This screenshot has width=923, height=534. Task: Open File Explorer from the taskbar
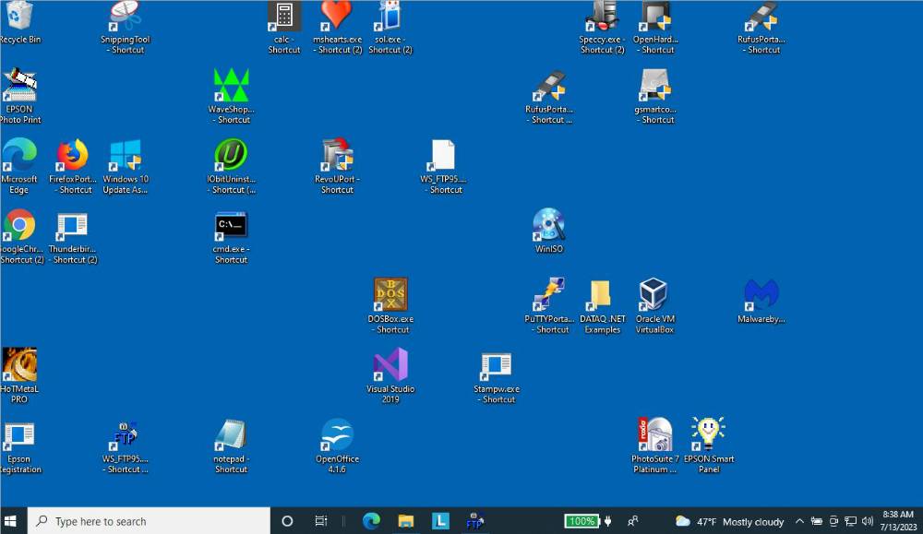(405, 521)
